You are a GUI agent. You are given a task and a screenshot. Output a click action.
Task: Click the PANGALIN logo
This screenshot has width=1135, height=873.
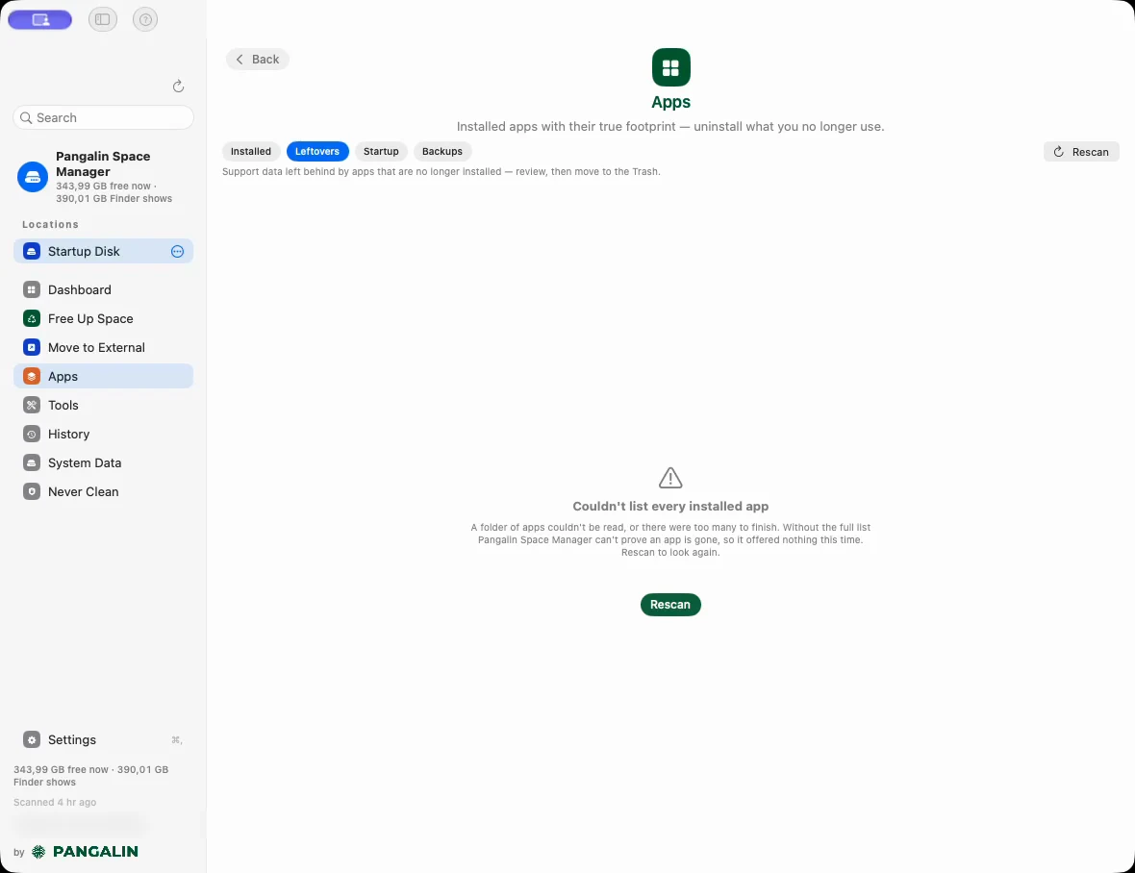click(86, 851)
